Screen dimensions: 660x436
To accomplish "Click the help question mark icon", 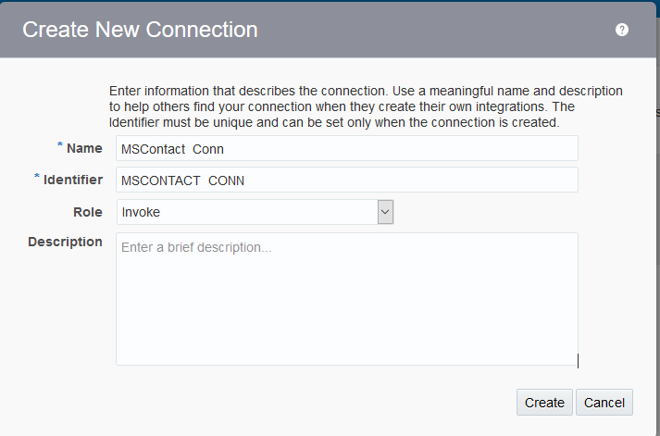I will tap(622, 30).
